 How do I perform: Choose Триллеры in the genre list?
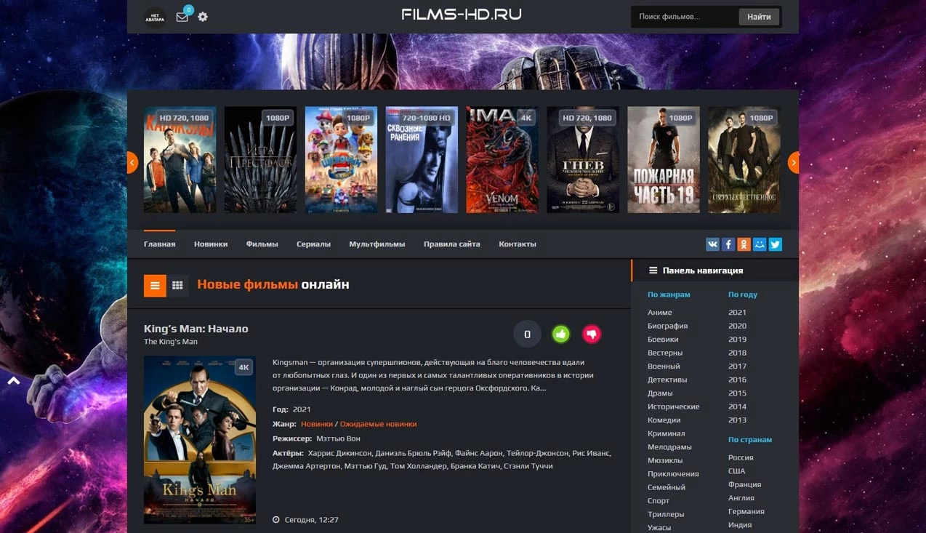(x=666, y=514)
